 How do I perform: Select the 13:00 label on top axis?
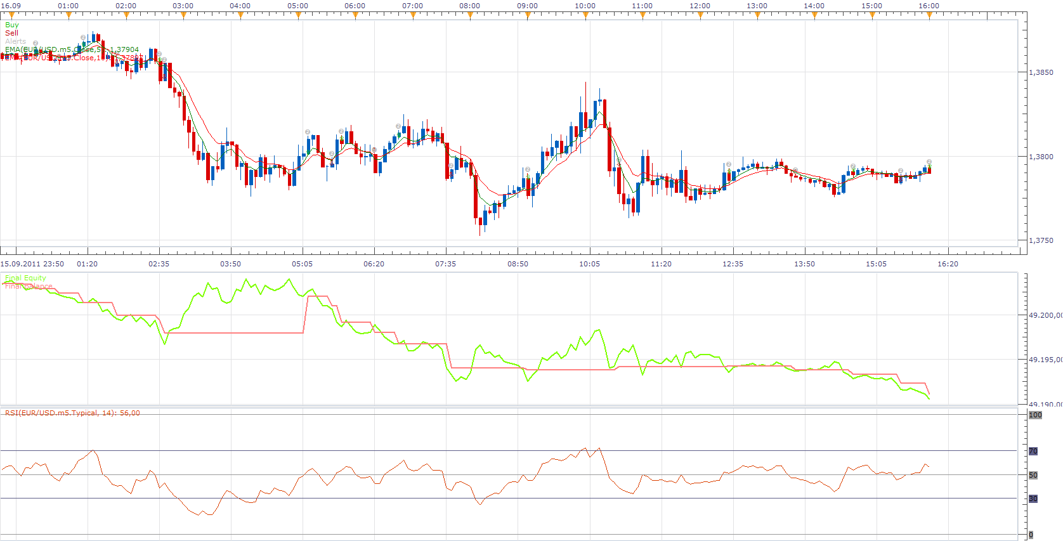pyautogui.click(x=757, y=6)
